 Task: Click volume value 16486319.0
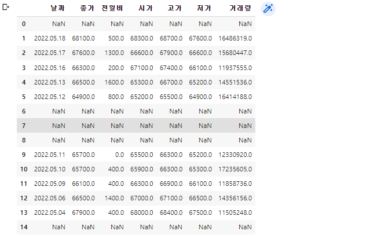235,38
